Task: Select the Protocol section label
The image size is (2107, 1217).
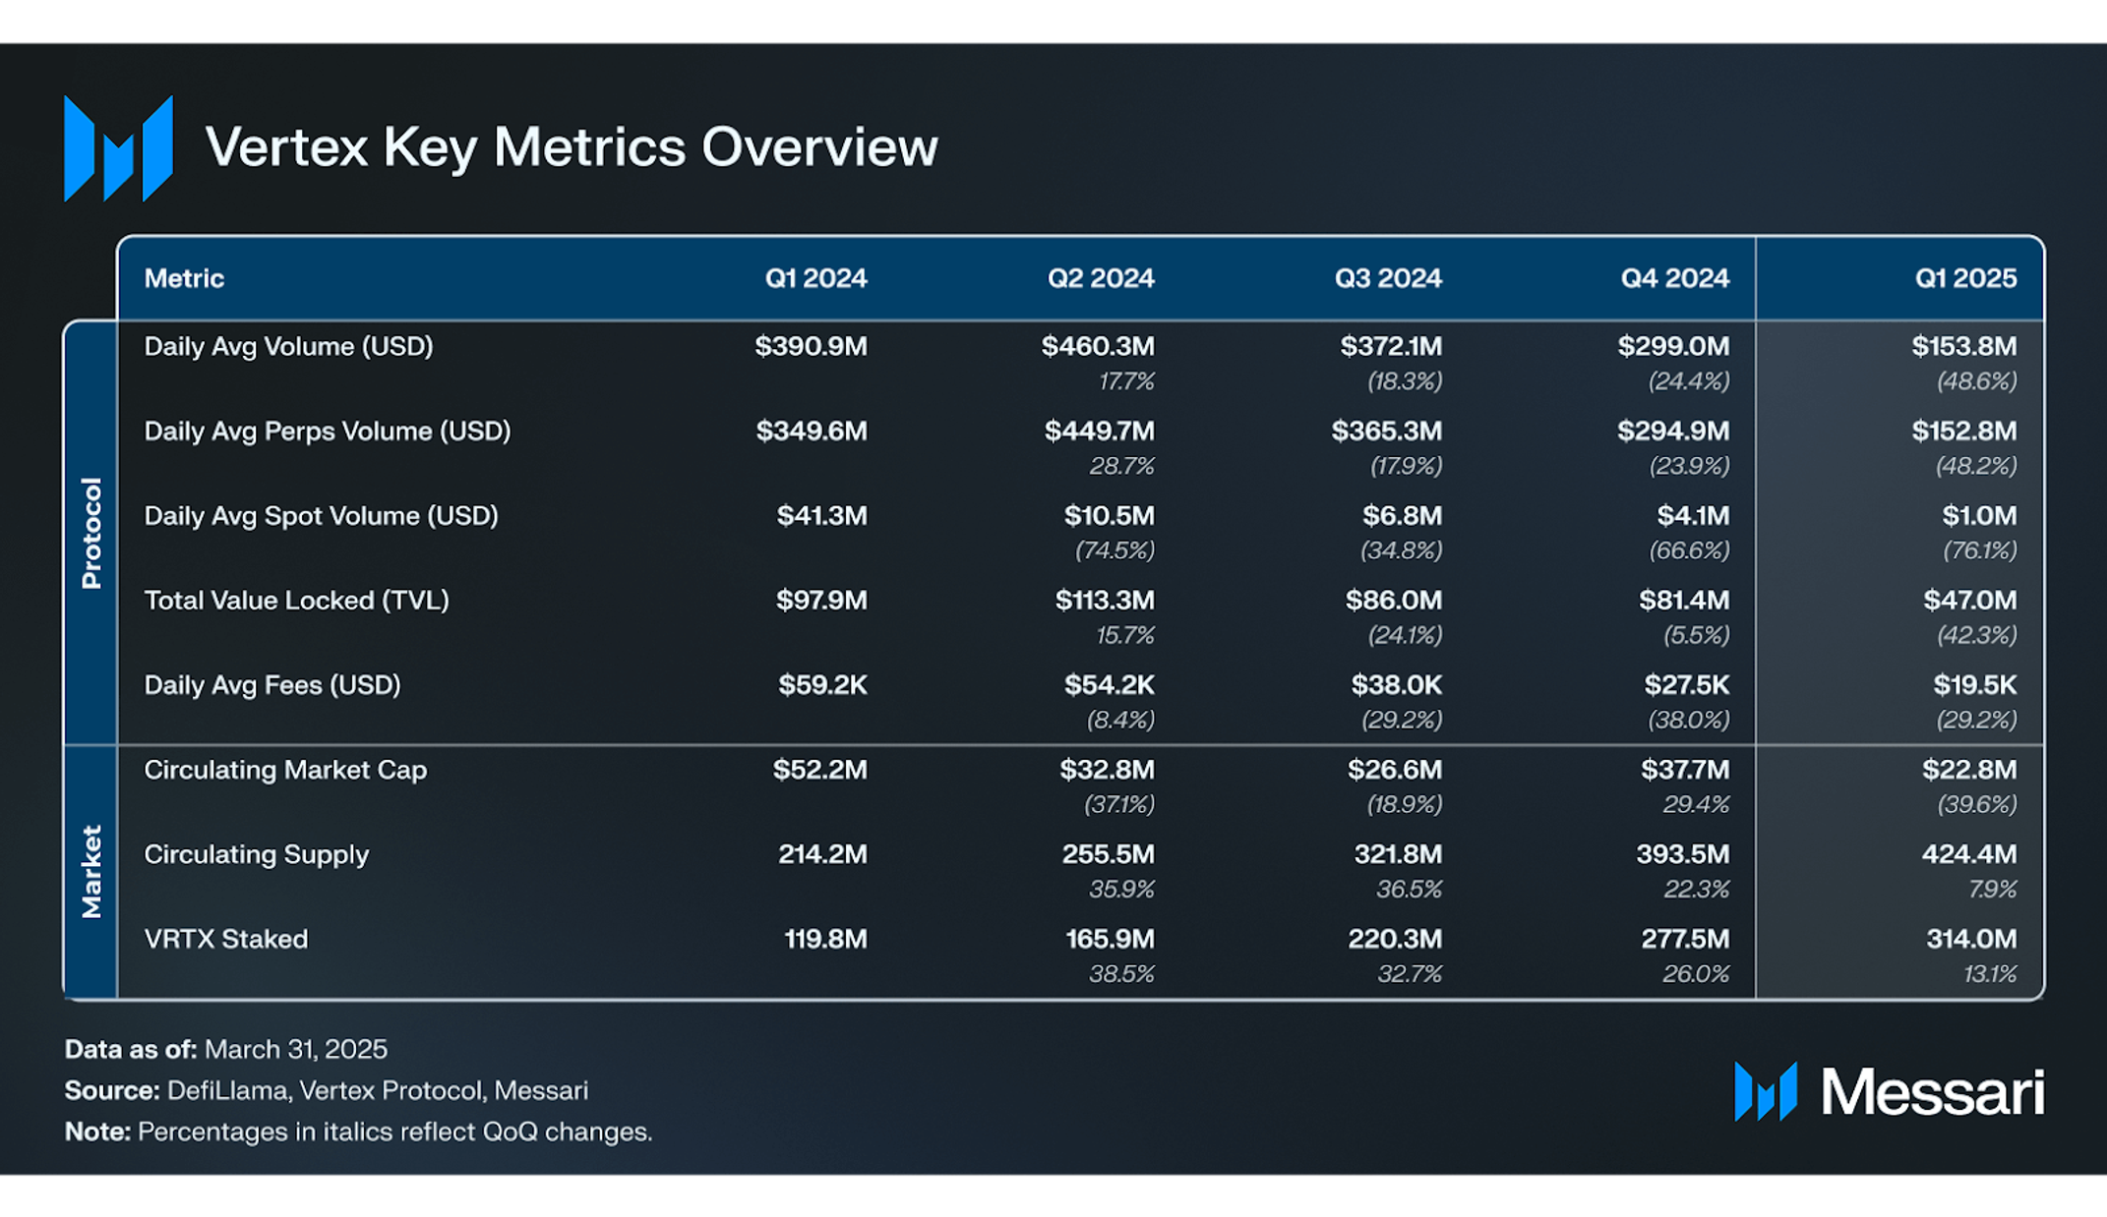Action: tap(91, 533)
